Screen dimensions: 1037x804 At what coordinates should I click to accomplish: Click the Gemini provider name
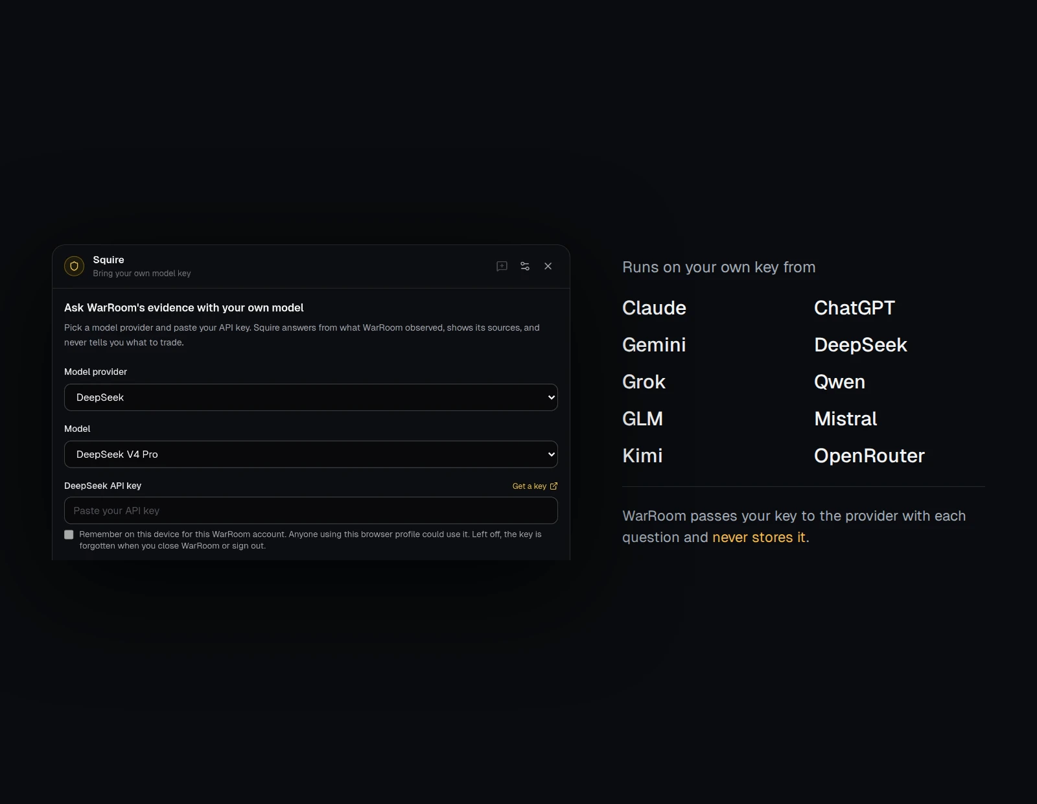(x=654, y=345)
